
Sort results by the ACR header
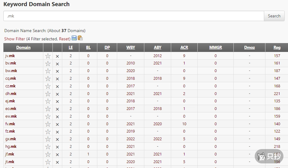tap(184, 47)
